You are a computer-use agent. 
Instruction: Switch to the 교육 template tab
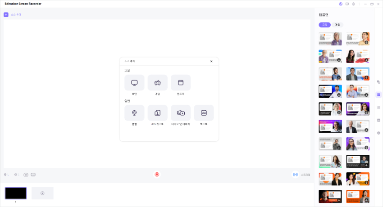pos(324,25)
